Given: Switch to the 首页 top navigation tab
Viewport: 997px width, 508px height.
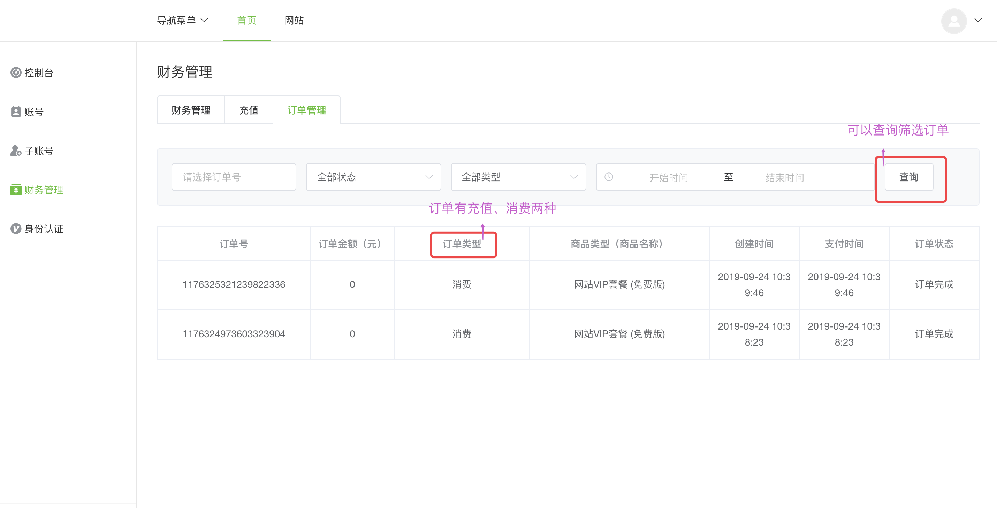Looking at the screenshot, I should click(246, 21).
